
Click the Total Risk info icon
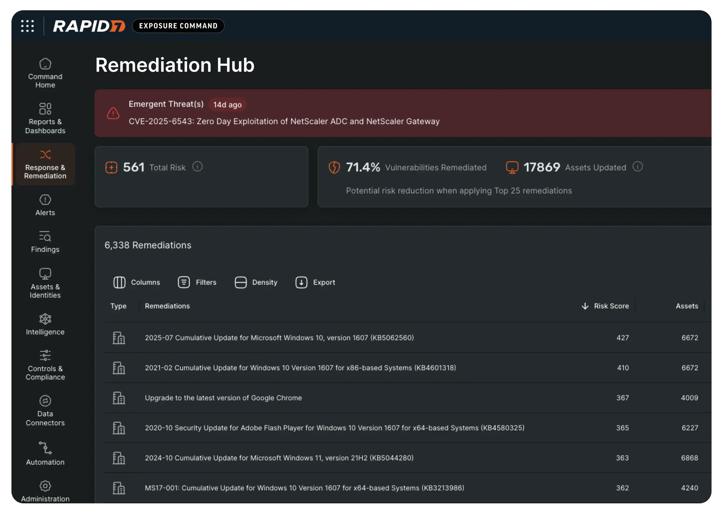197,166
